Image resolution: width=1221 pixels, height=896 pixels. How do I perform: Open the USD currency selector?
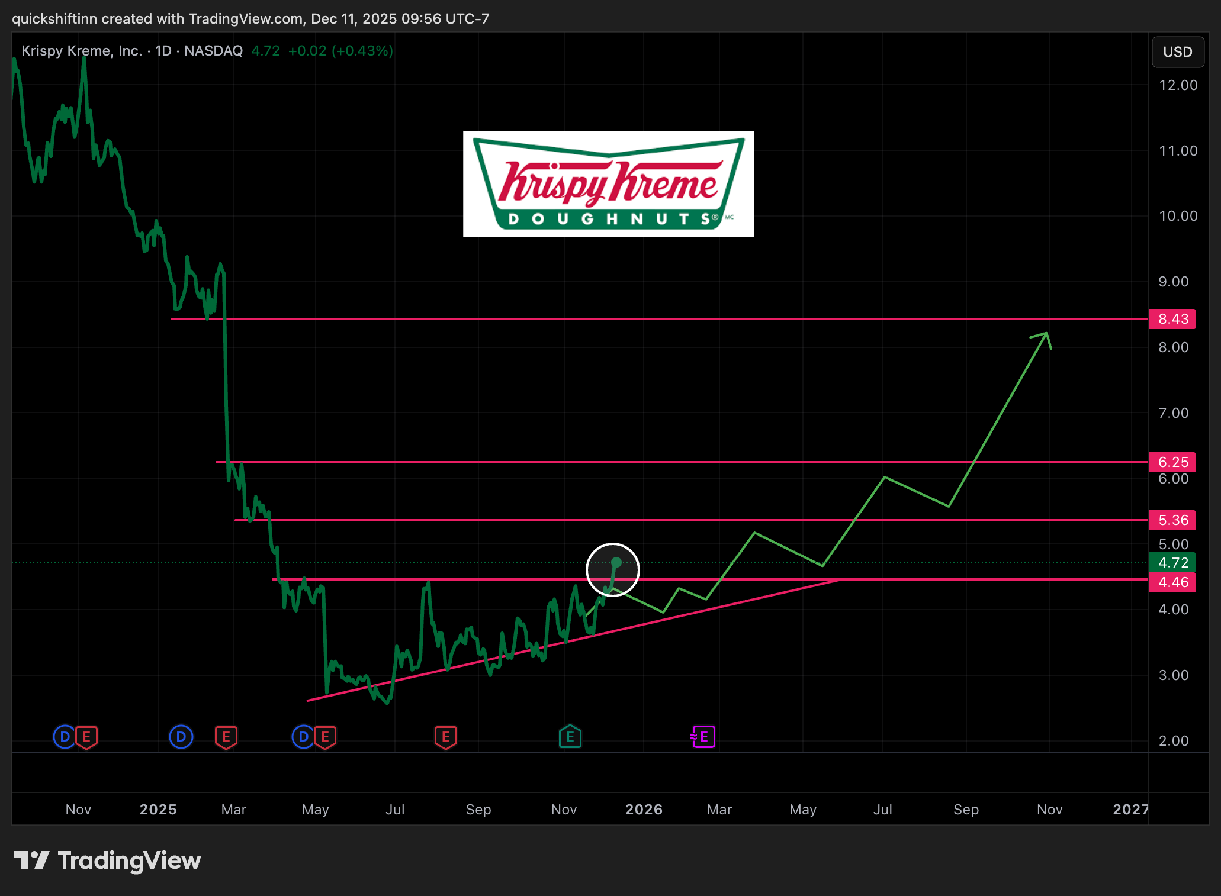(1178, 52)
